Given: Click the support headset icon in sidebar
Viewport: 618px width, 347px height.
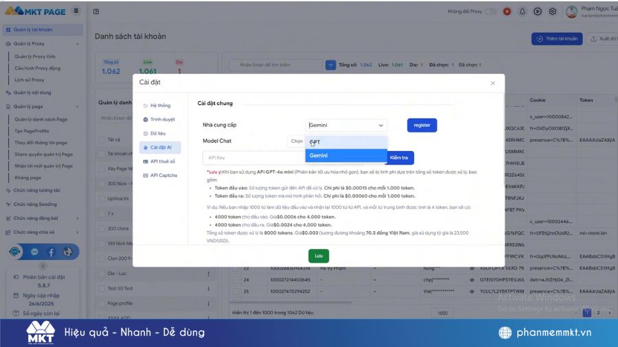Looking at the screenshot, I should 15,252.
